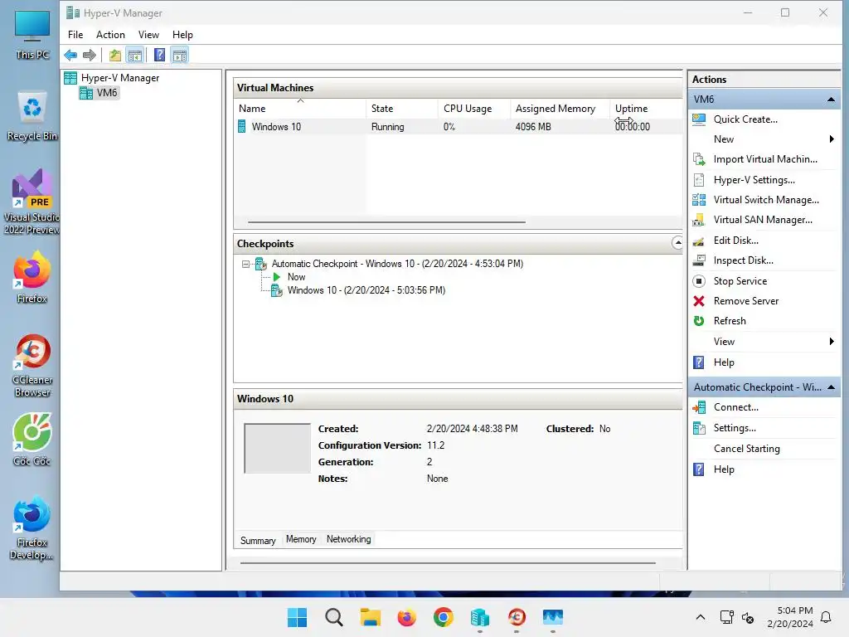Collapse the VM6 actions section
Viewport: 849px width, 637px height.
(831, 100)
